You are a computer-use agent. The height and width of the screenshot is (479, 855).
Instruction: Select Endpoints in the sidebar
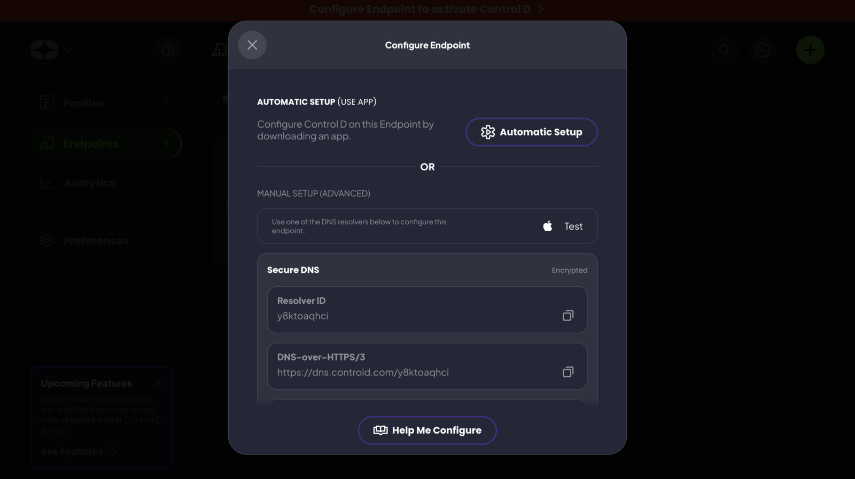coord(91,144)
